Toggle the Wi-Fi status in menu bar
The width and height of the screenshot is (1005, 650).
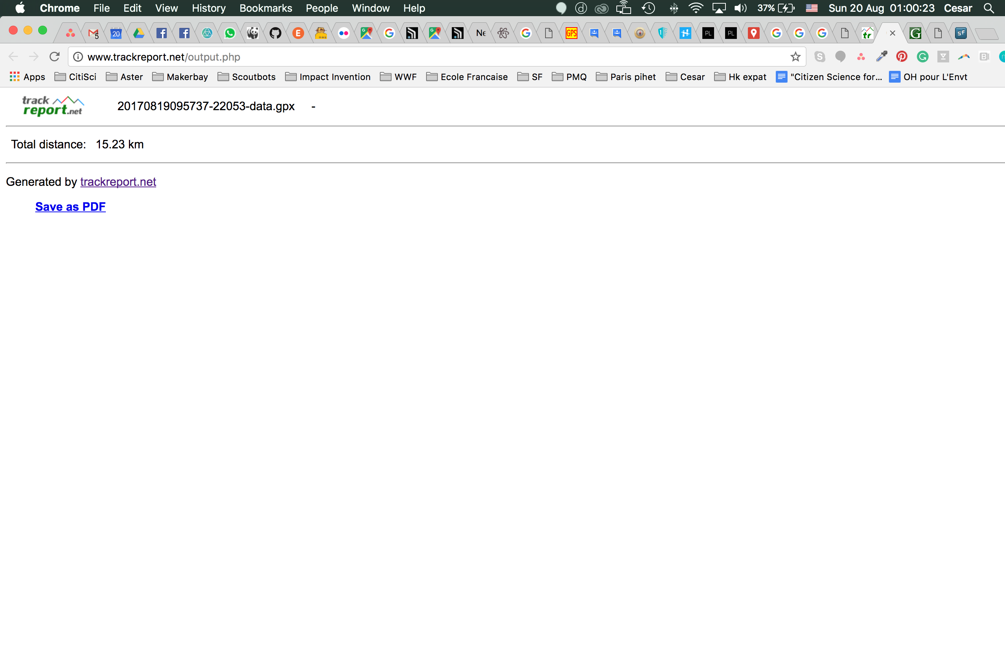pos(696,8)
